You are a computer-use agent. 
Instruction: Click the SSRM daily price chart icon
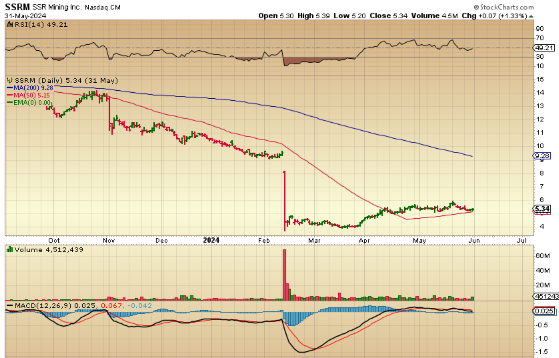10,80
